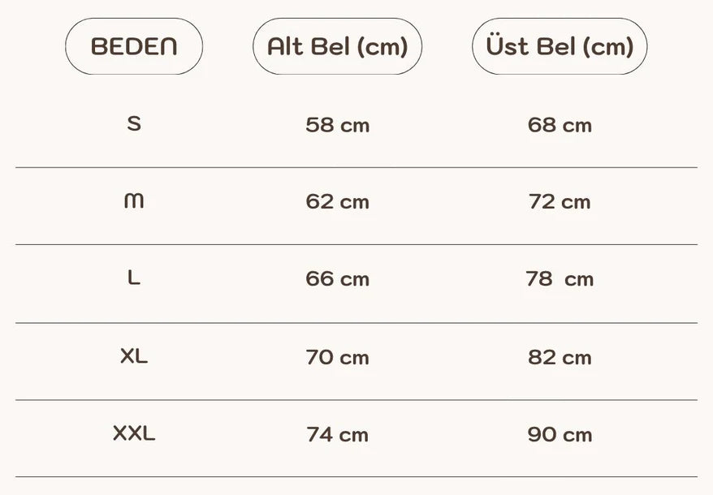Click the 82 cm Üst Bel value
Image resolution: width=713 pixels, height=495 pixels.
pos(560,357)
